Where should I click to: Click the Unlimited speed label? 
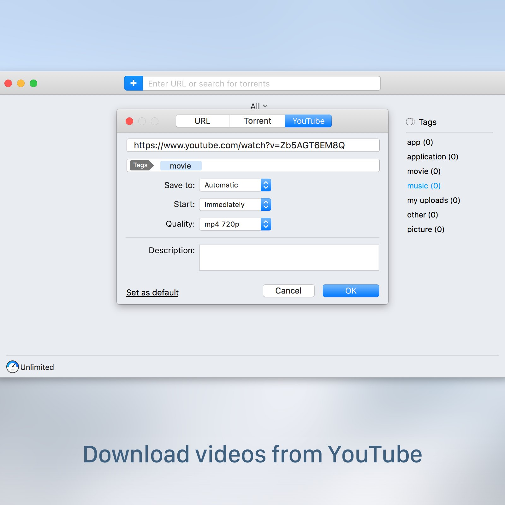(x=37, y=367)
